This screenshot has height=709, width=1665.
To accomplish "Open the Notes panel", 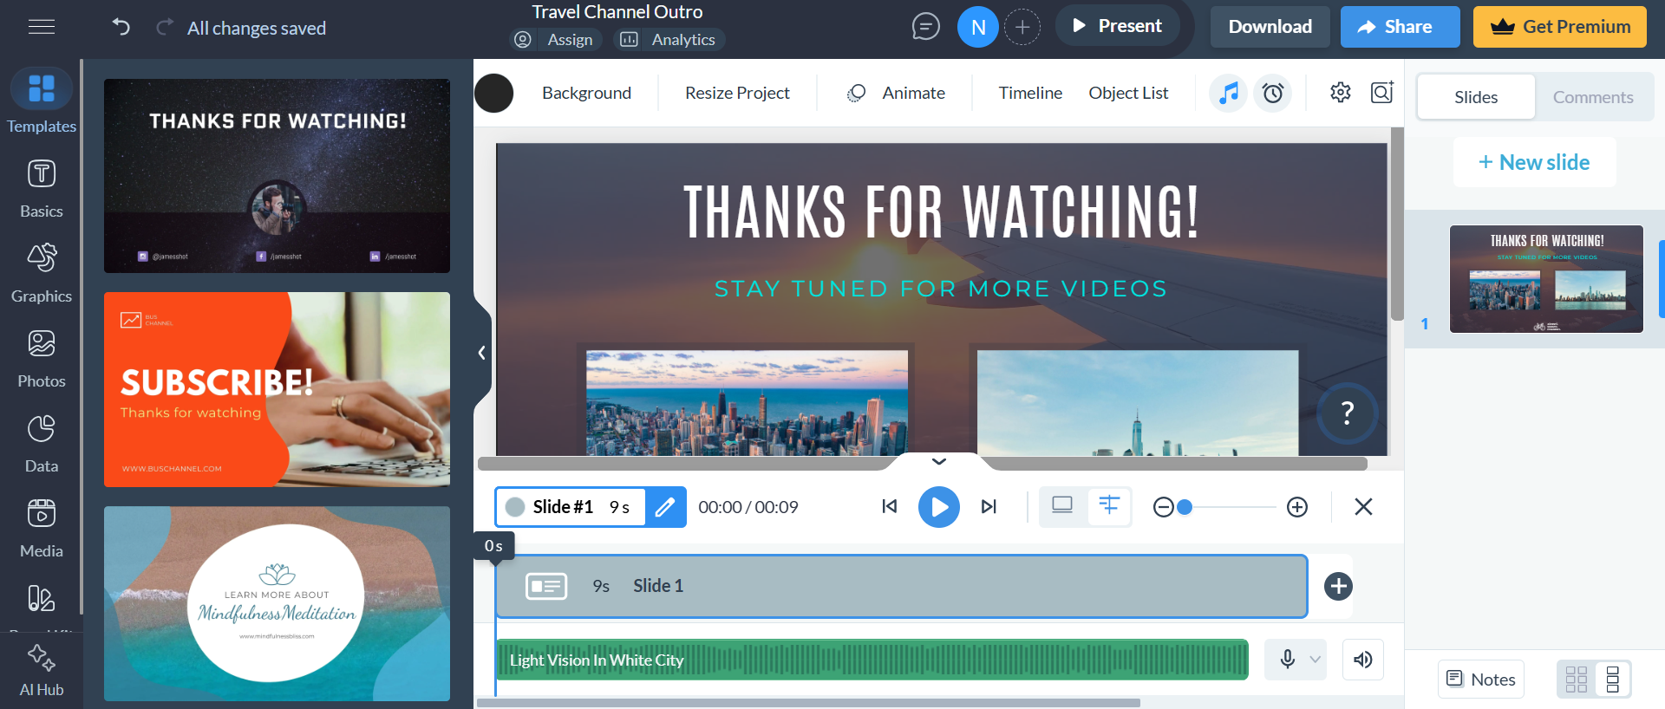I will pyautogui.click(x=1481, y=680).
